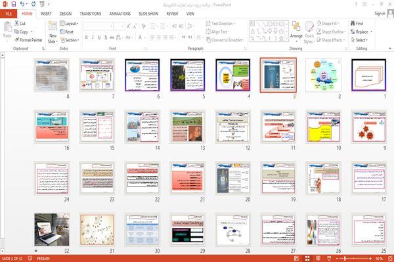
Task: Switch to the TRANSITIONS tab
Action: 91,14
